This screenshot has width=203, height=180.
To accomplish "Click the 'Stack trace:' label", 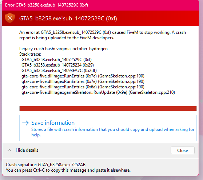I will [x=30, y=54].
